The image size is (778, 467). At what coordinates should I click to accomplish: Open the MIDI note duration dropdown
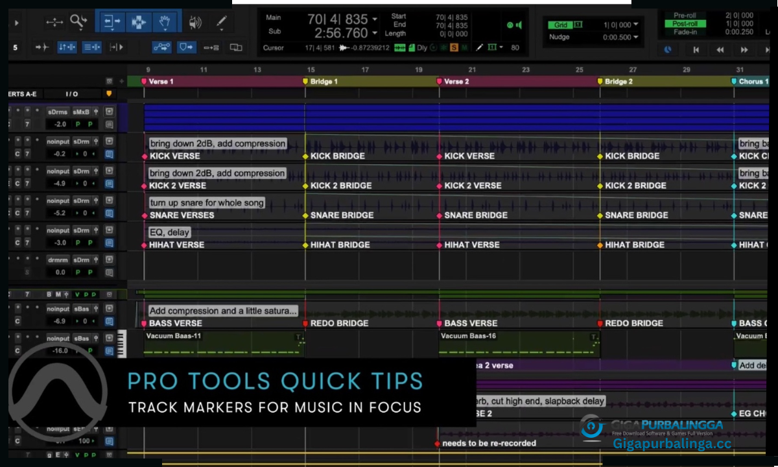501,47
